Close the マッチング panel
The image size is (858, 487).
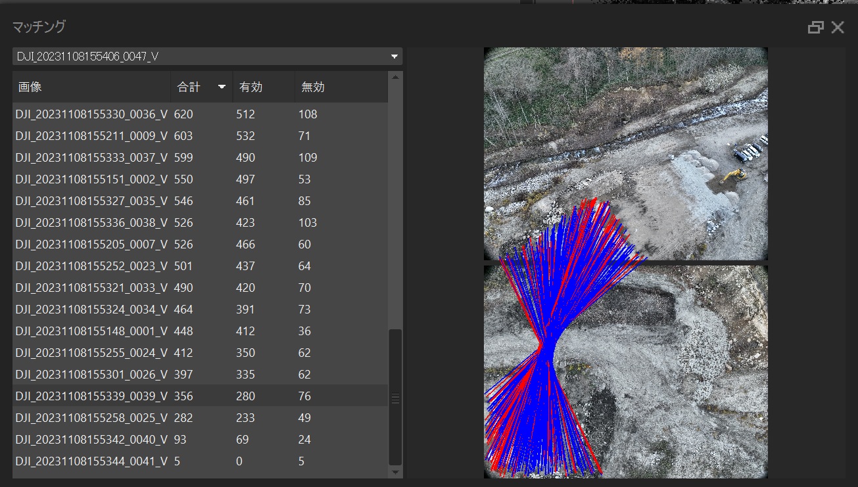[838, 27]
